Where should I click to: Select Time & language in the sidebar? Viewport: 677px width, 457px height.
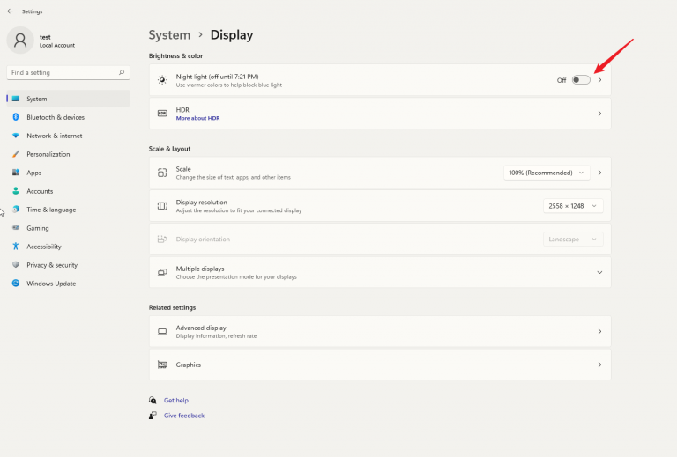pyautogui.click(x=50, y=210)
